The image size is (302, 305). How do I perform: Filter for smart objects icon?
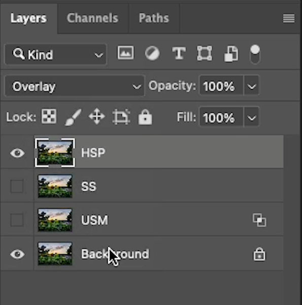[231, 54]
